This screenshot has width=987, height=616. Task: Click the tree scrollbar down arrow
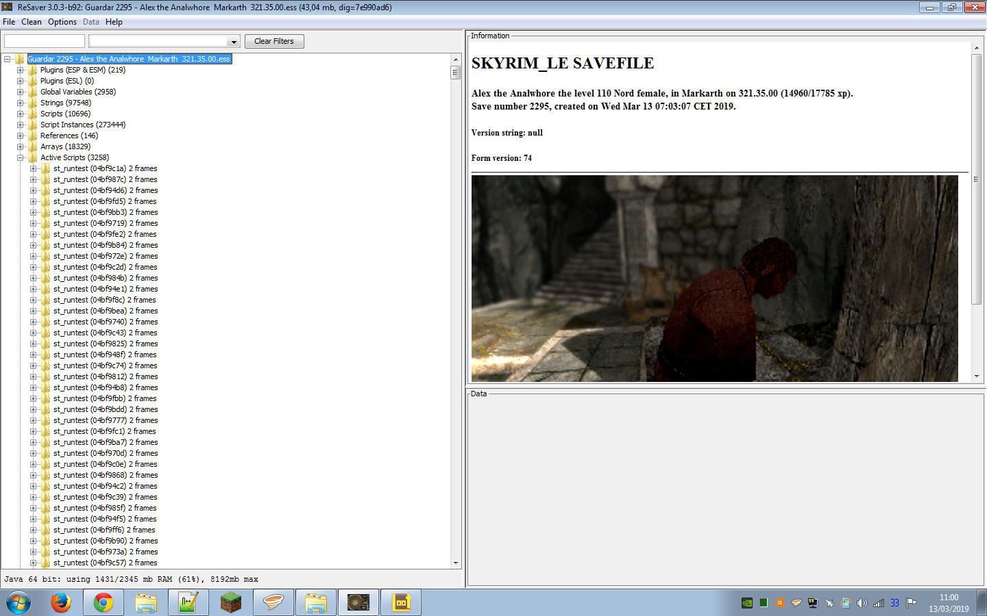456,563
